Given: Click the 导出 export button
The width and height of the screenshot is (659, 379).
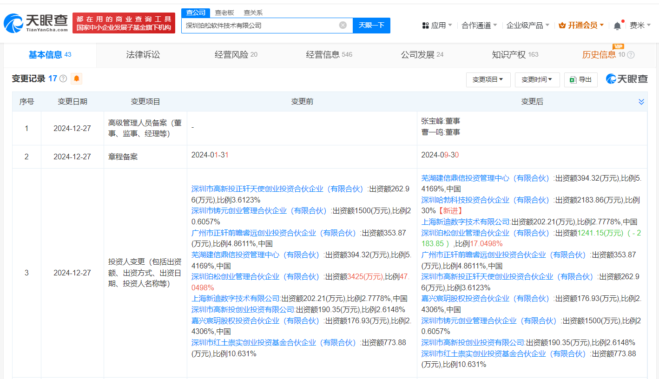Looking at the screenshot, I should click(581, 79).
